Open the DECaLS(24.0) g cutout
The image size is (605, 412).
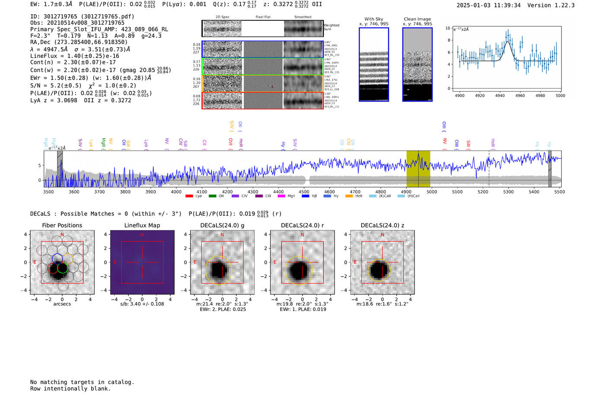(222, 262)
